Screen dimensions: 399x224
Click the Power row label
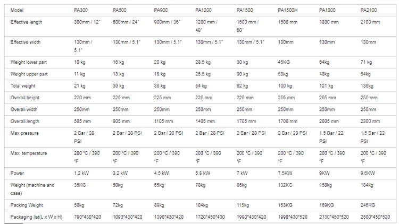click(x=18, y=173)
